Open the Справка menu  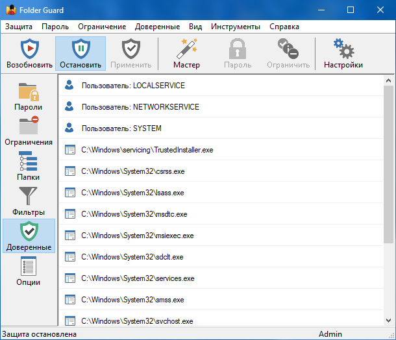click(284, 27)
